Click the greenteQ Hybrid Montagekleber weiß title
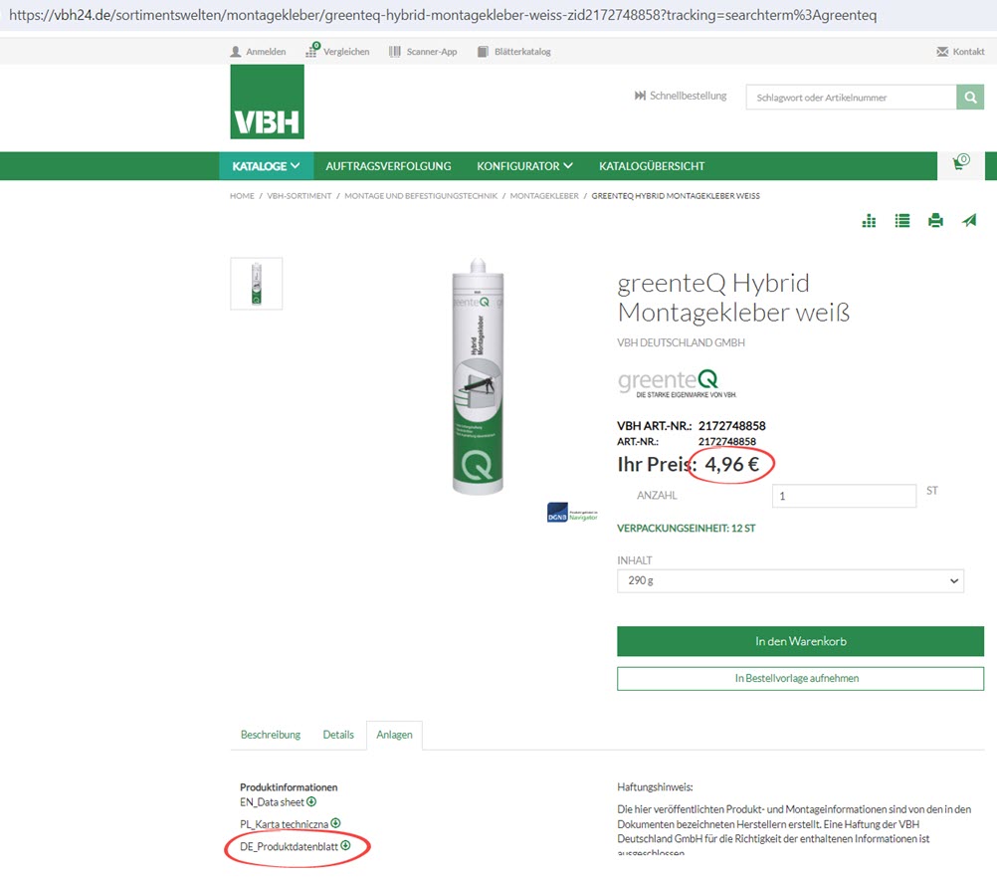 point(733,298)
